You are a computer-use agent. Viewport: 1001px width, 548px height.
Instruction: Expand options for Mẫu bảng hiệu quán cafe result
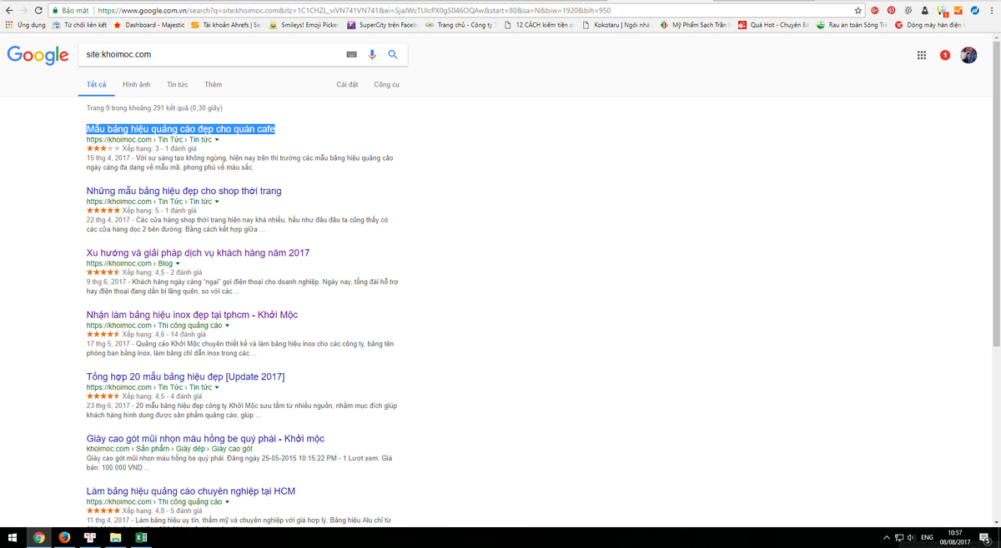click(x=218, y=140)
